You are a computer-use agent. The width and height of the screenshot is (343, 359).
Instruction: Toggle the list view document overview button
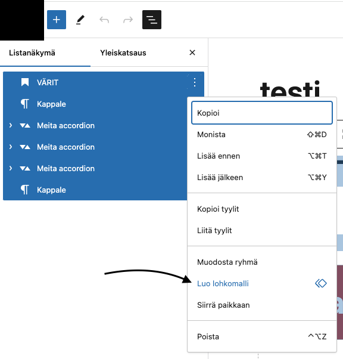[152, 20]
